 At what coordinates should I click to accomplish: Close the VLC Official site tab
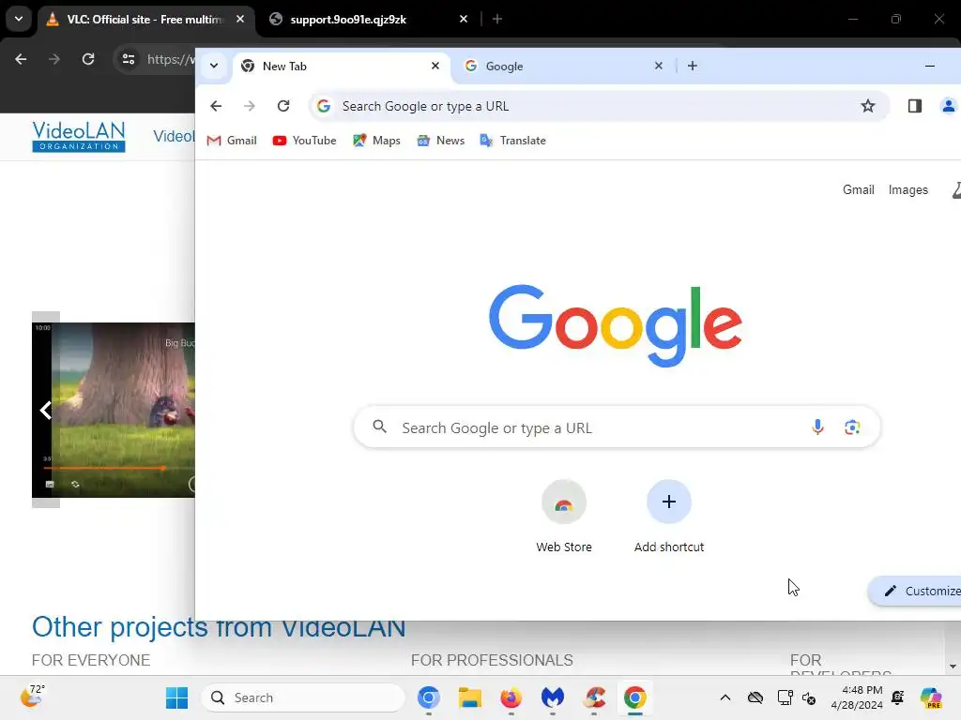(x=240, y=19)
